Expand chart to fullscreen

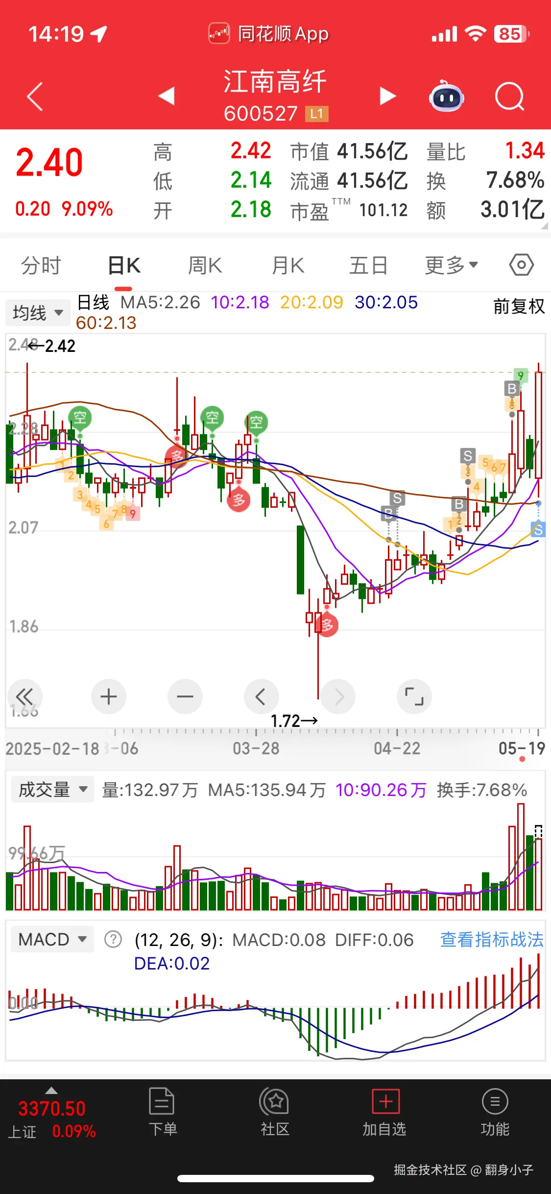[x=414, y=696]
